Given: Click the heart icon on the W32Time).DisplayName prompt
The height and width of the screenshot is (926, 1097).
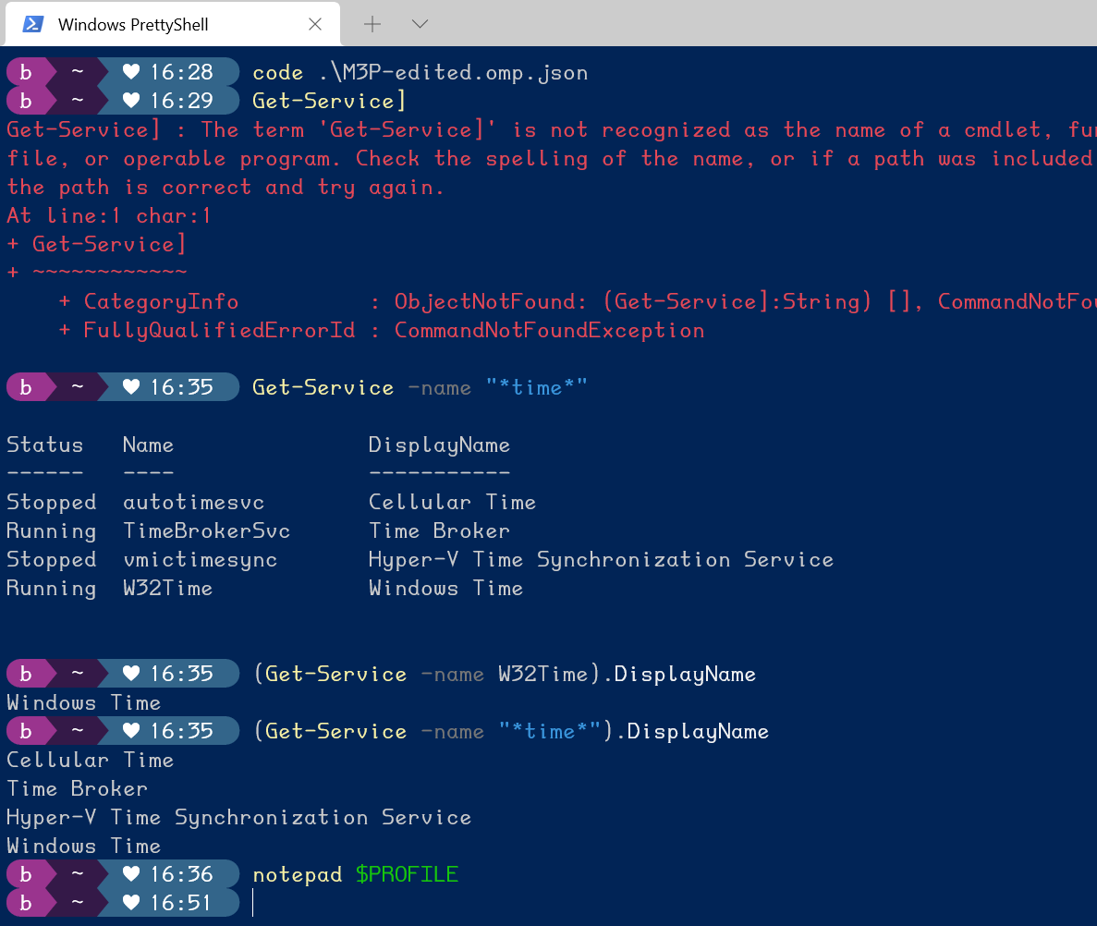Looking at the screenshot, I should coord(132,674).
